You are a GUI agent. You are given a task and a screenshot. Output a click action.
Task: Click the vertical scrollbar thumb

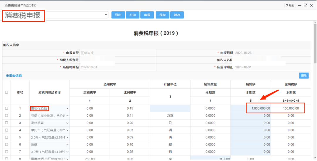315,43
